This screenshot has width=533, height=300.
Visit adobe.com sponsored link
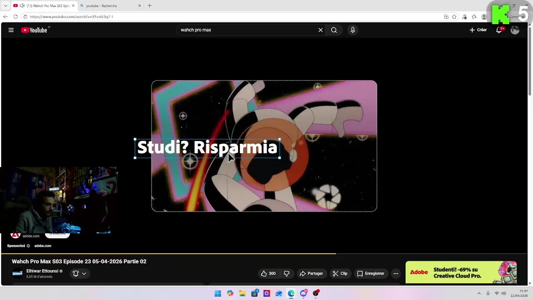tap(42, 246)
